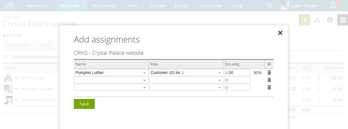Open Name dropdown showing Pumpkin Luther
The height and width of the screenshot is (129, 348).
click(x=111, y=73)
